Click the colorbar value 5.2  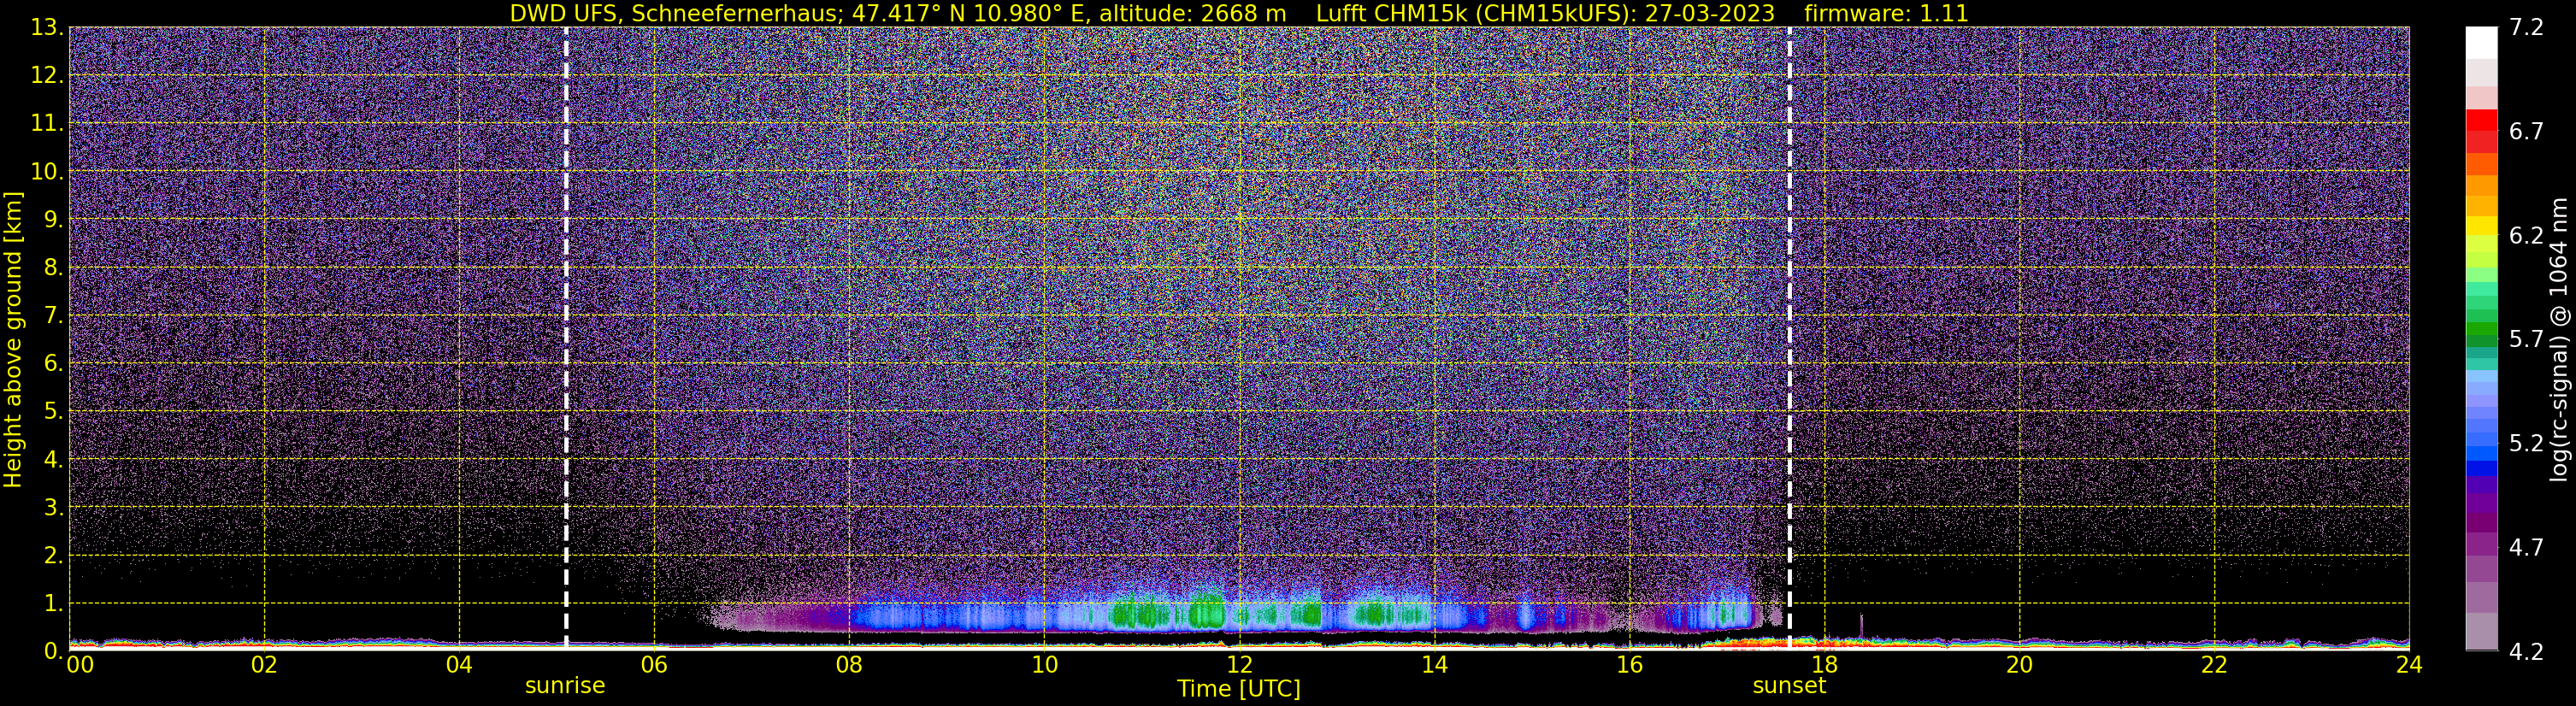pyautogui.click(x=2526, y=444)
